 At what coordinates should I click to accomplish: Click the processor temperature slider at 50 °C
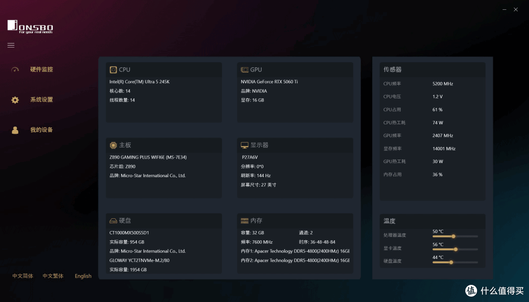455,236
